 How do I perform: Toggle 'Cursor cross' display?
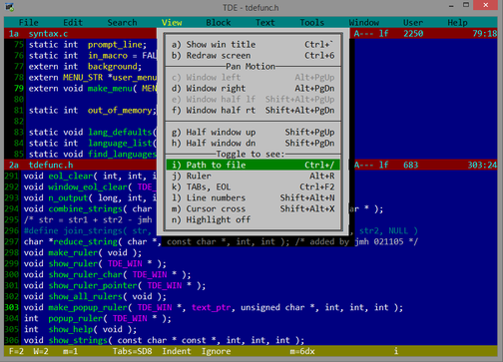click(x=252, y=208)
